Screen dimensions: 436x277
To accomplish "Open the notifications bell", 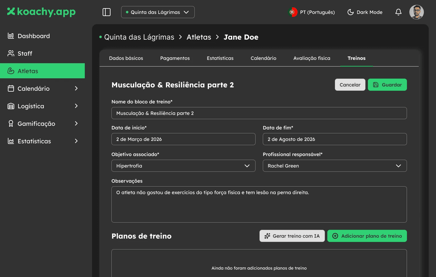I will pyautogui.click(x=398, y=12).
